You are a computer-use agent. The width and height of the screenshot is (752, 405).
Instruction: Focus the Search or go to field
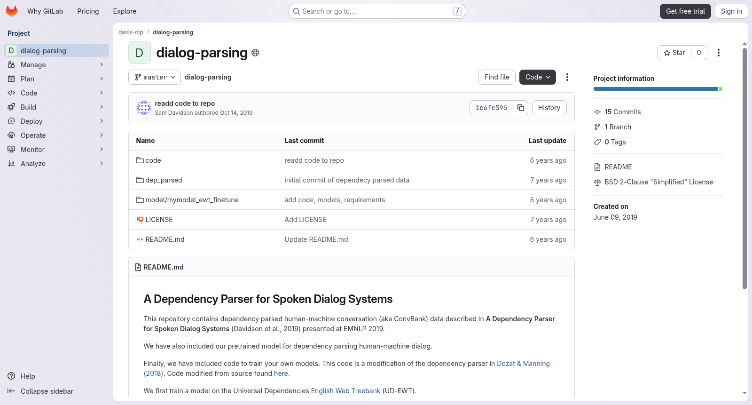click(x=377, y=11)
